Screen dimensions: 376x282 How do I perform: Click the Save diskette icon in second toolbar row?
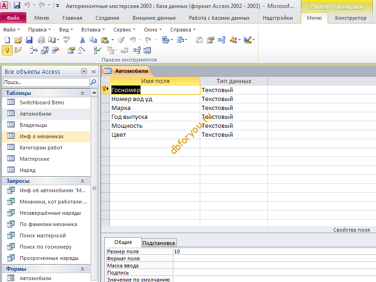pyautogui.click(x=29, y=40)
